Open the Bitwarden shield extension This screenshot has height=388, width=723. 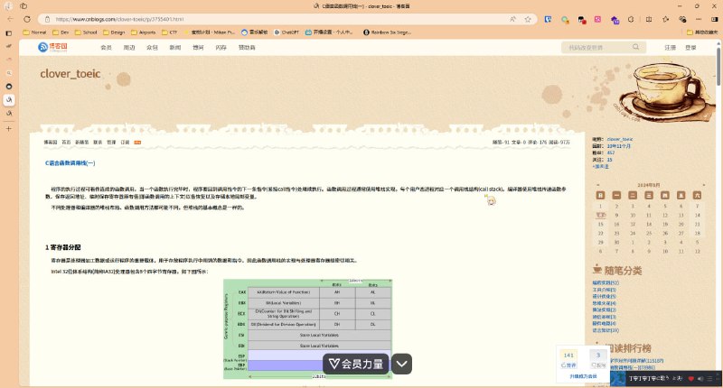coord(548,19)
